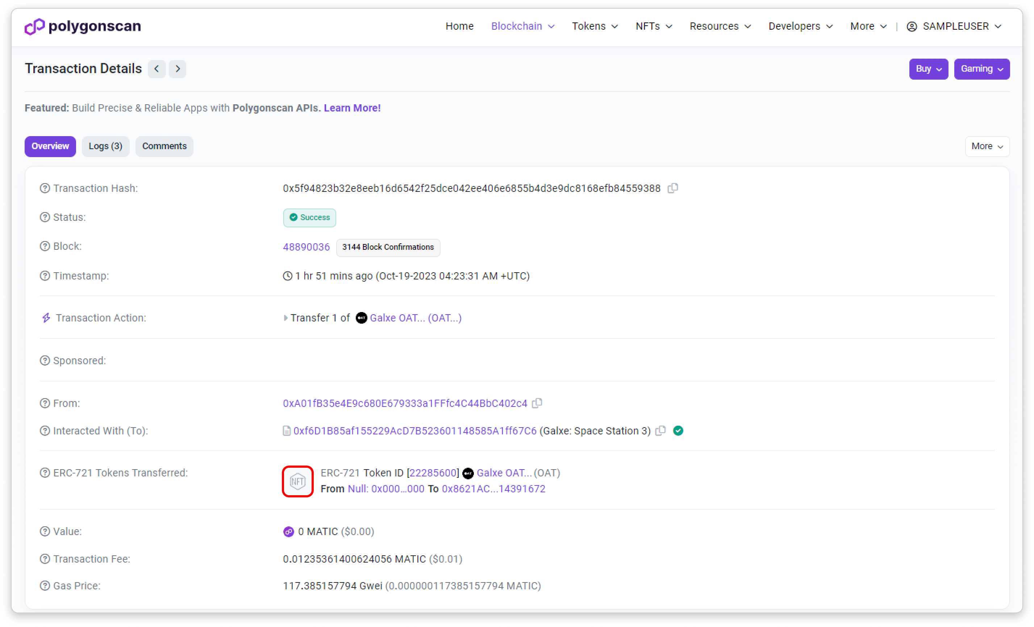Open the Gaming dropdown button
The image size is (1034, 627).
tap(982, 69)
